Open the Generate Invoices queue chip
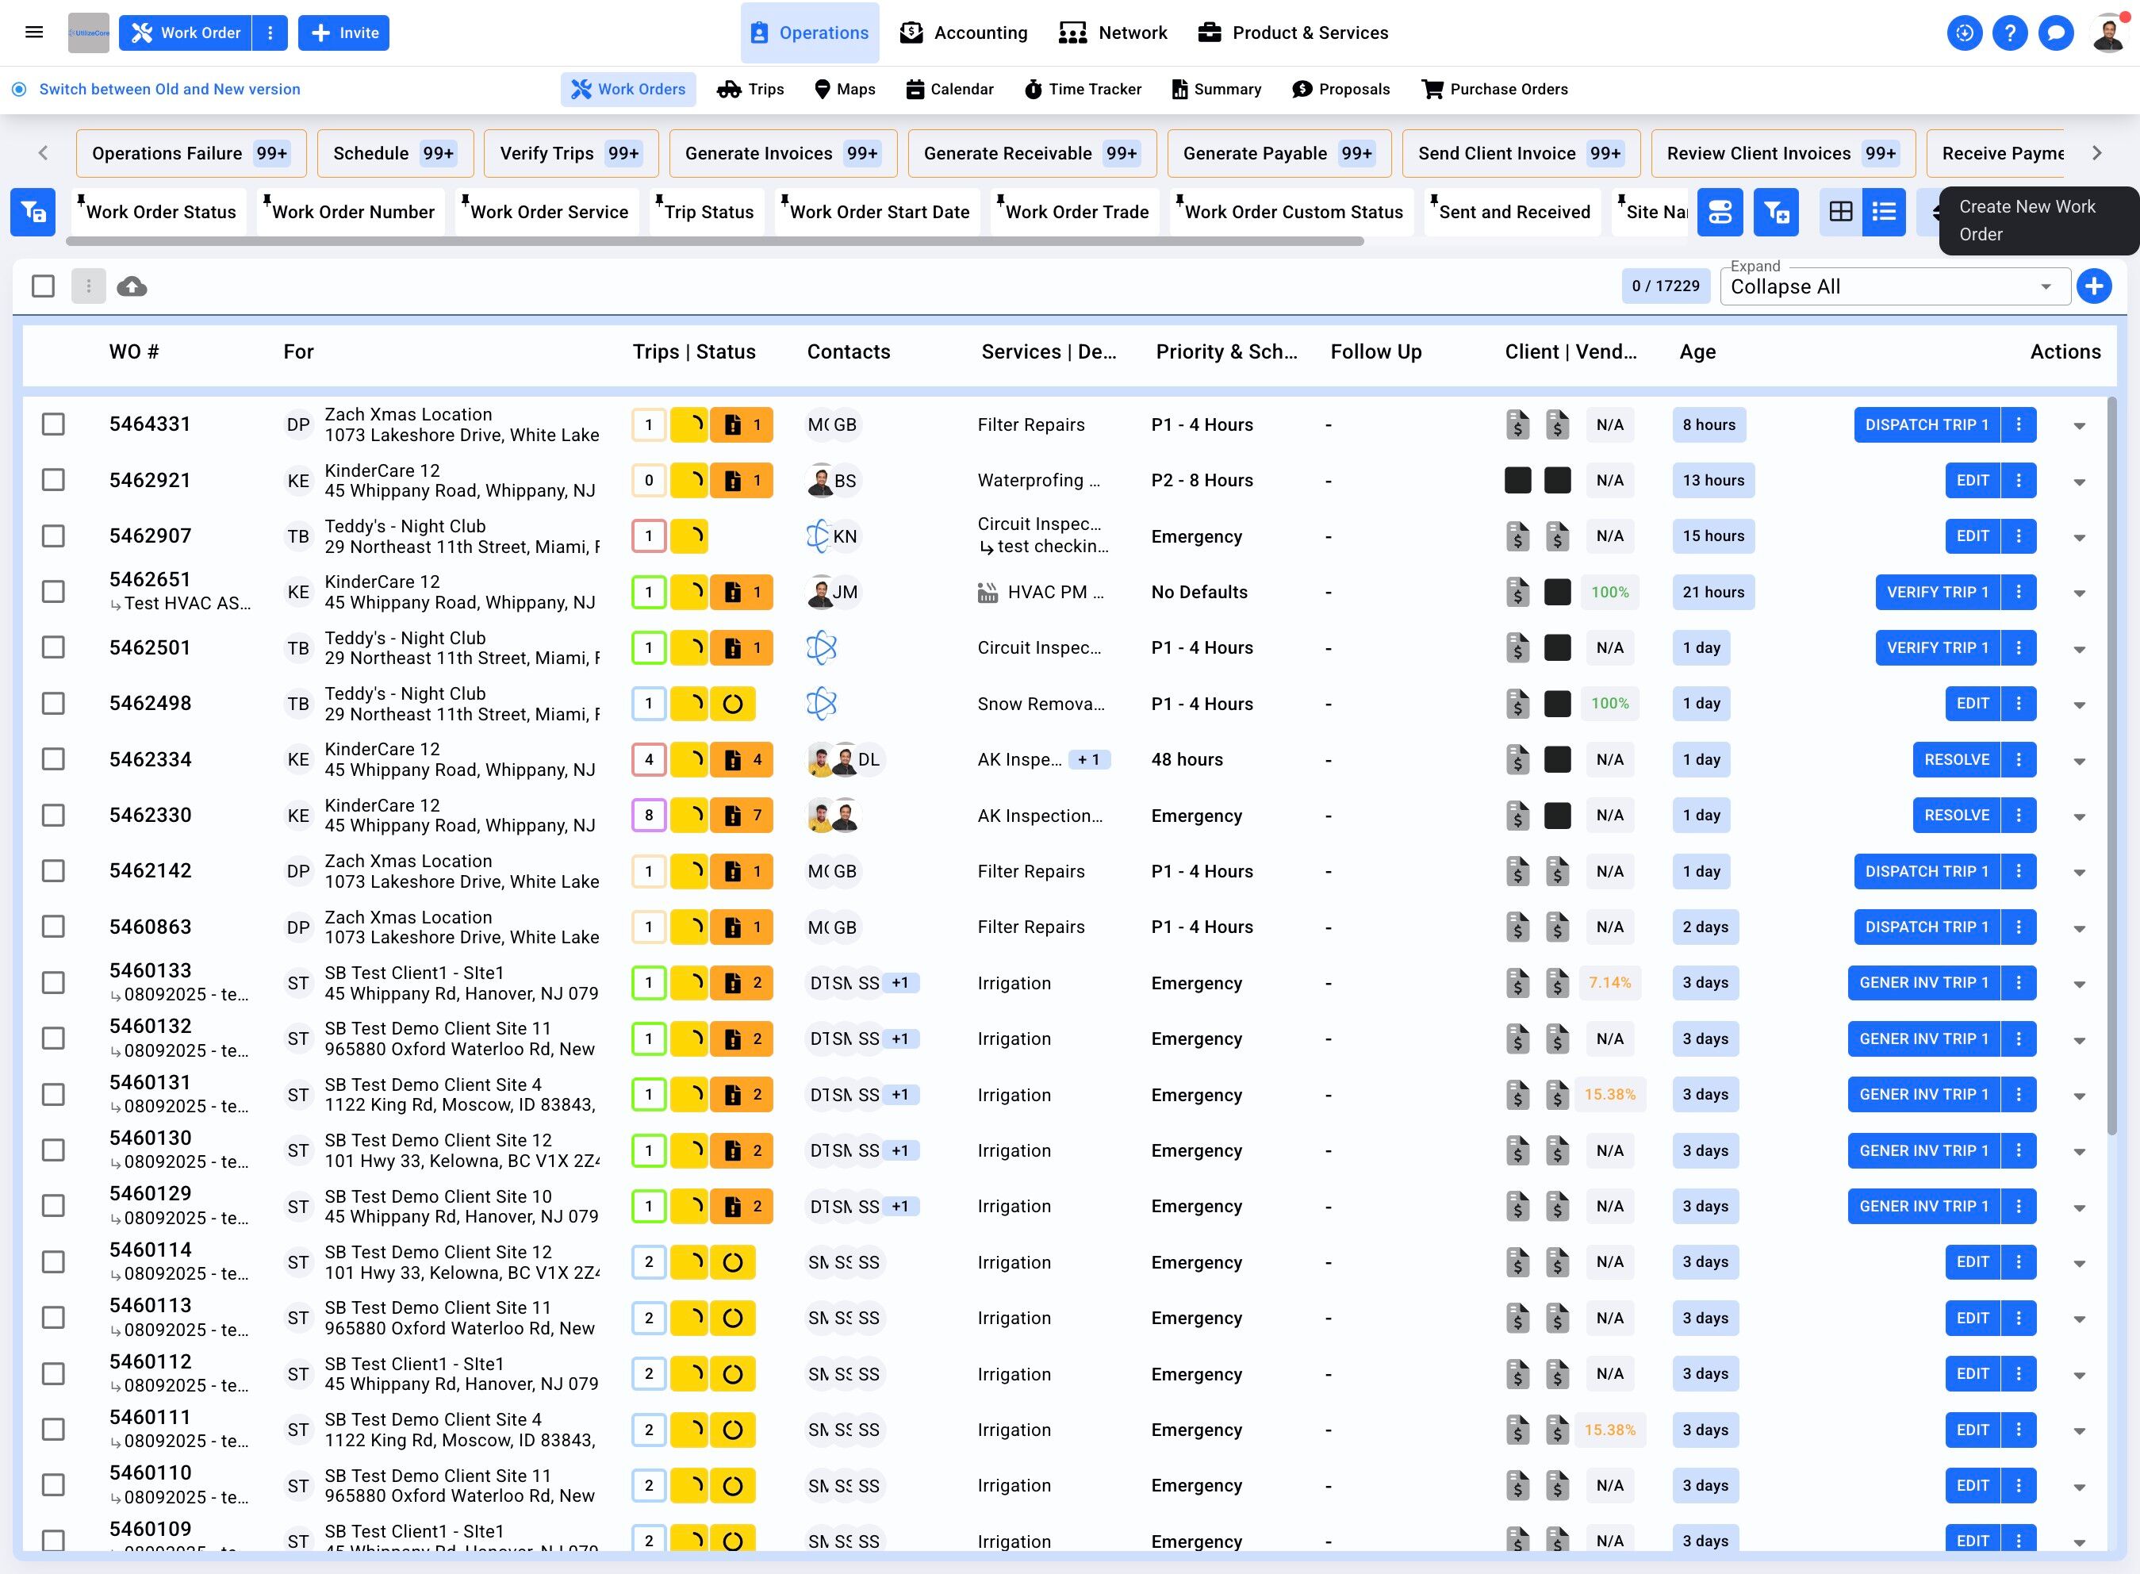2140x1574 pixels. 782,153
